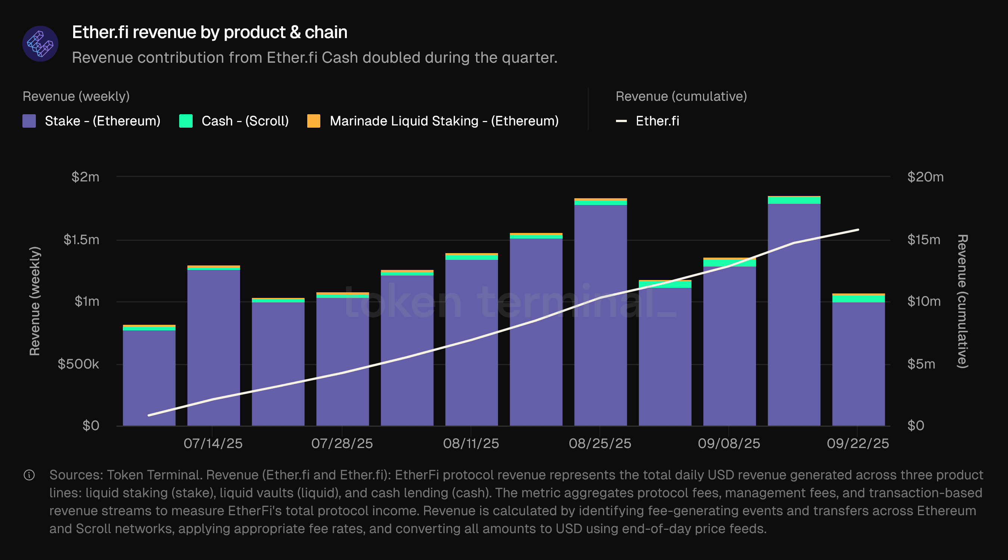Click the info icon beside Sources
Image resolution: width=1008 pixels, height=560 pixels.
click(x=29, y=475)
